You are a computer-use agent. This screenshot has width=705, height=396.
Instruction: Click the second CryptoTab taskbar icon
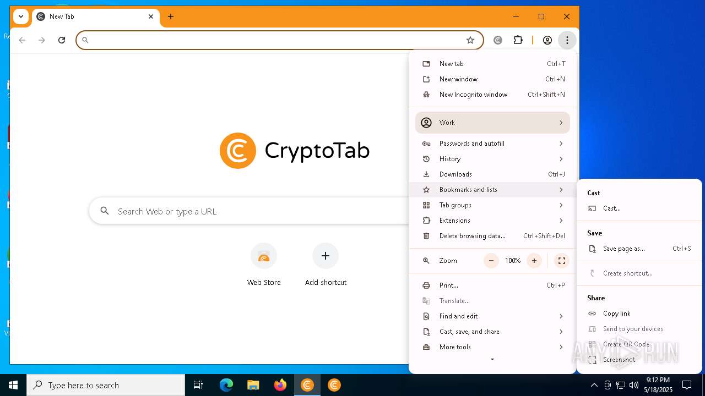point(334,385)
